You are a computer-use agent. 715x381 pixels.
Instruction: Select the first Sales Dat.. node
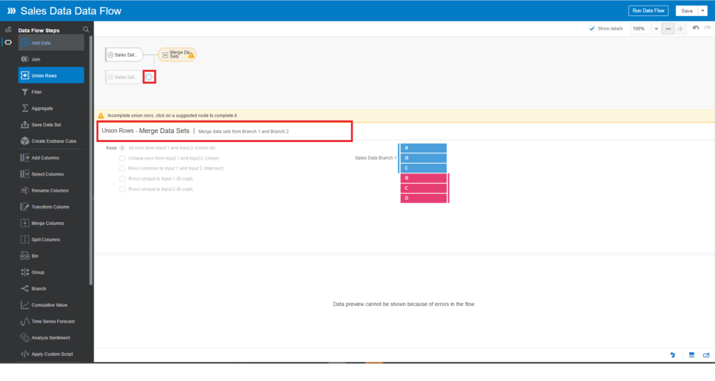pyautogui.click(x=124, y=54)
